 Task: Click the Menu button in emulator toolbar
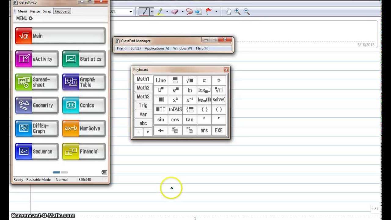pyautogui.click(x=22, y=11)
